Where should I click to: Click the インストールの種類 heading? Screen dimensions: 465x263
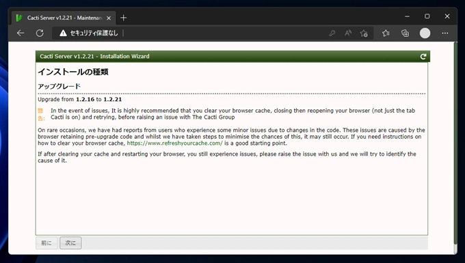tap(73, 72)
